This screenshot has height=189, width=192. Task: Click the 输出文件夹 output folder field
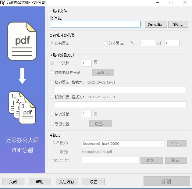(110, 160)
